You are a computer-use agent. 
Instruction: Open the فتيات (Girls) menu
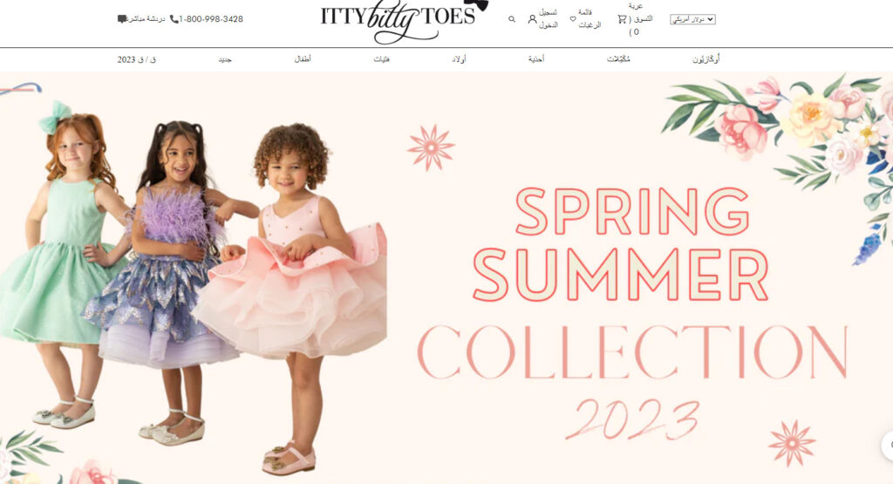pyautogui.click(x=382, y=59)
